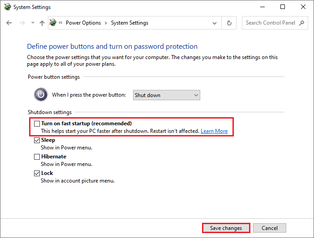Click the System Settings title bar icon
Viewport: 314px width, 238px height.
click(x=8, y=7)
